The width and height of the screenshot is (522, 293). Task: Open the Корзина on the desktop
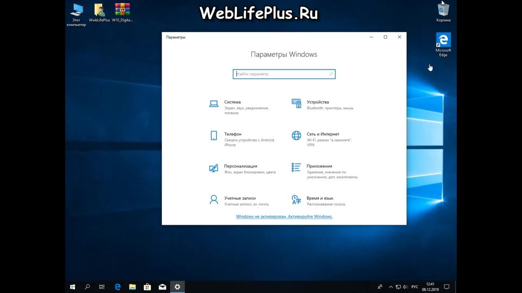point(443,11)
